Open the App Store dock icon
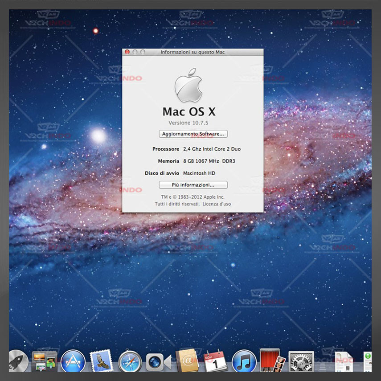The width and height of the screenshot is (381, 381). pyautogui.click(x=73, y=361)
